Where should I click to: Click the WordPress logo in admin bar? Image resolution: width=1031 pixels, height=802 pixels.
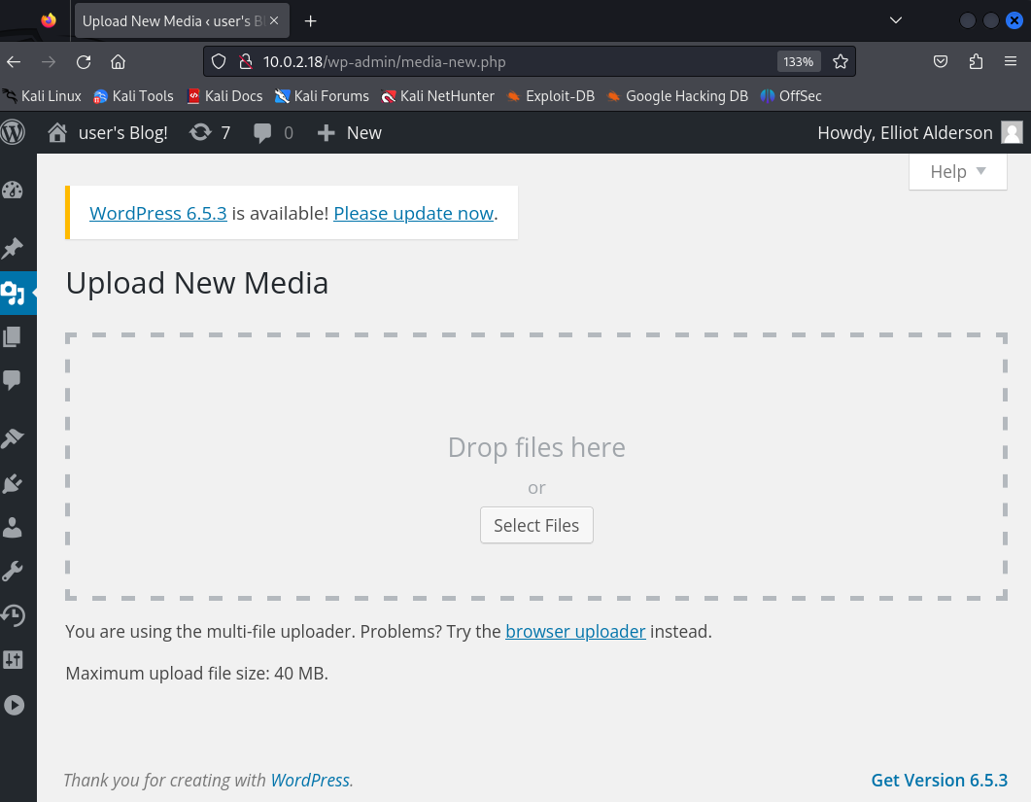pos(14,132)
